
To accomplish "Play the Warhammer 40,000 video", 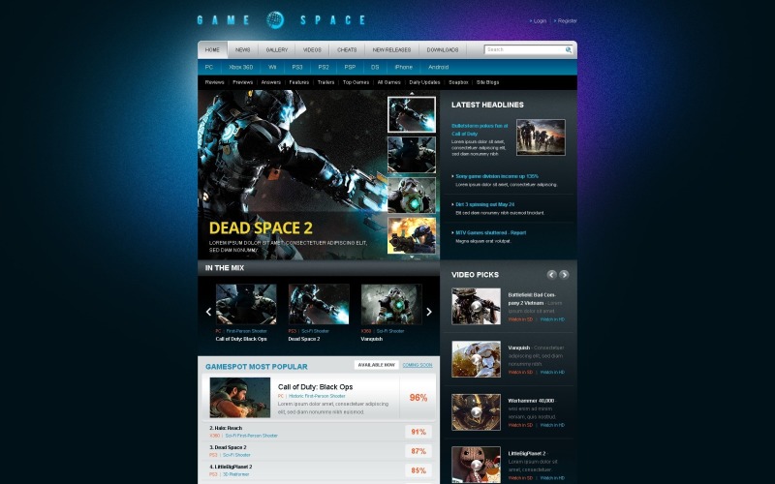I will click(476, 411).
